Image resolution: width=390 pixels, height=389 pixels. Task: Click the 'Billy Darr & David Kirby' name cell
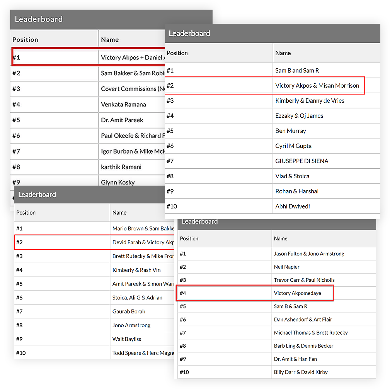324,372
